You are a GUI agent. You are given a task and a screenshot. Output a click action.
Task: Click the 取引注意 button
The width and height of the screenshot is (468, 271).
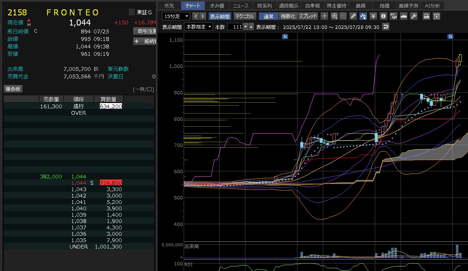point(144,31)
